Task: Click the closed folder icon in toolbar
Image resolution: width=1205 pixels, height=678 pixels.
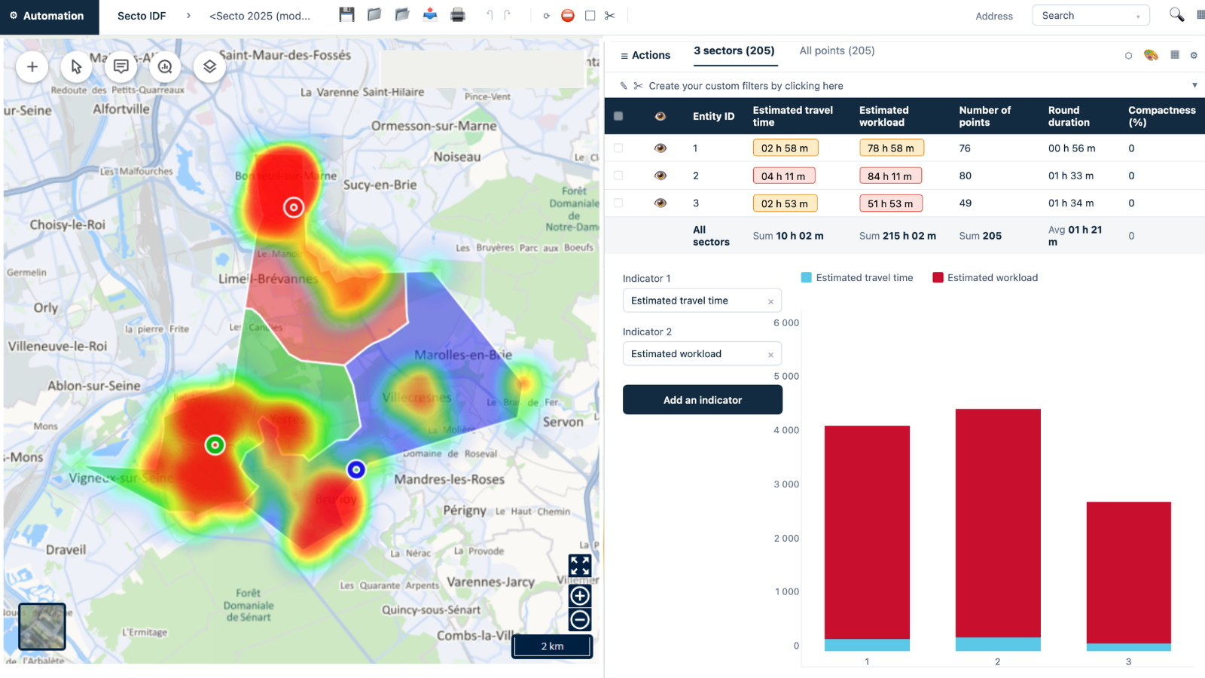Action: coord(374,14)
